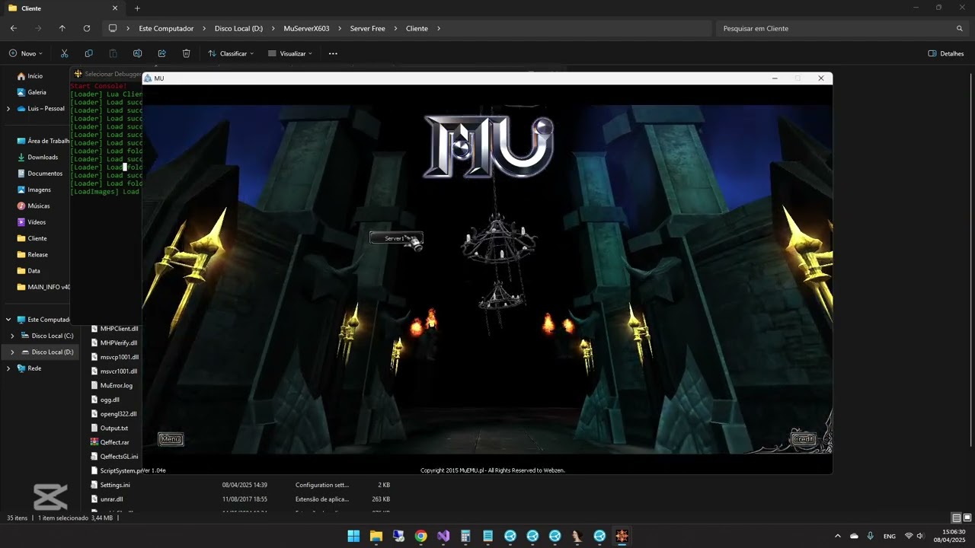This screenshot has width=975, height=548.
Task: Open the Visualizar view dropdown
Action: [x=291, y=53]
